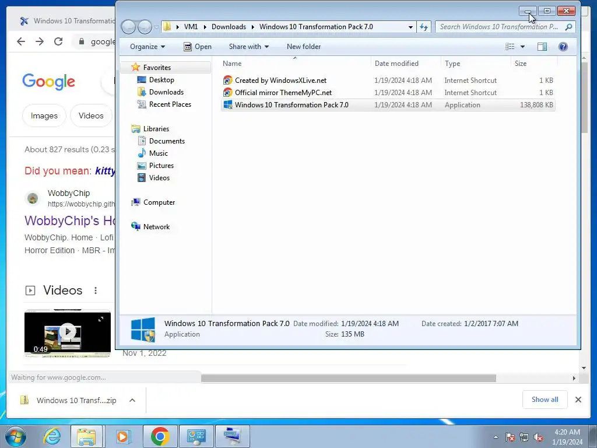
Task: Click the Explorer Forward navigation button
Action: tap(145, 27)
